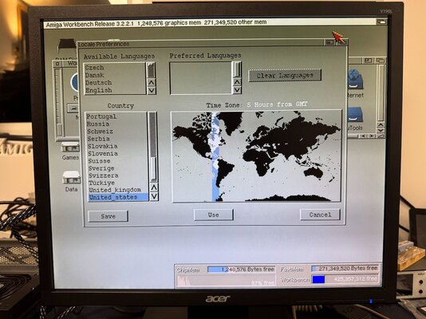
Task: Click Preferred Languages scrollbar knob
Action: (x=237, y=69)
